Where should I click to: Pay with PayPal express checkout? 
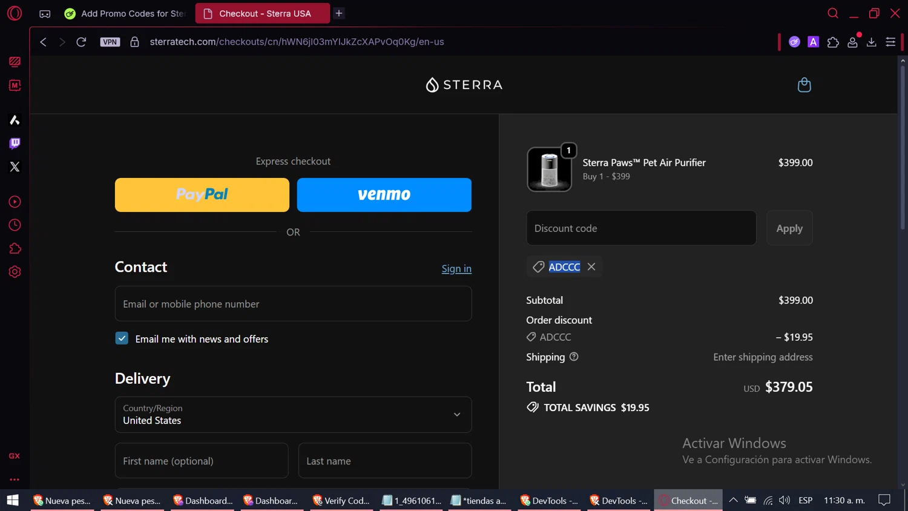pos(202,195)
